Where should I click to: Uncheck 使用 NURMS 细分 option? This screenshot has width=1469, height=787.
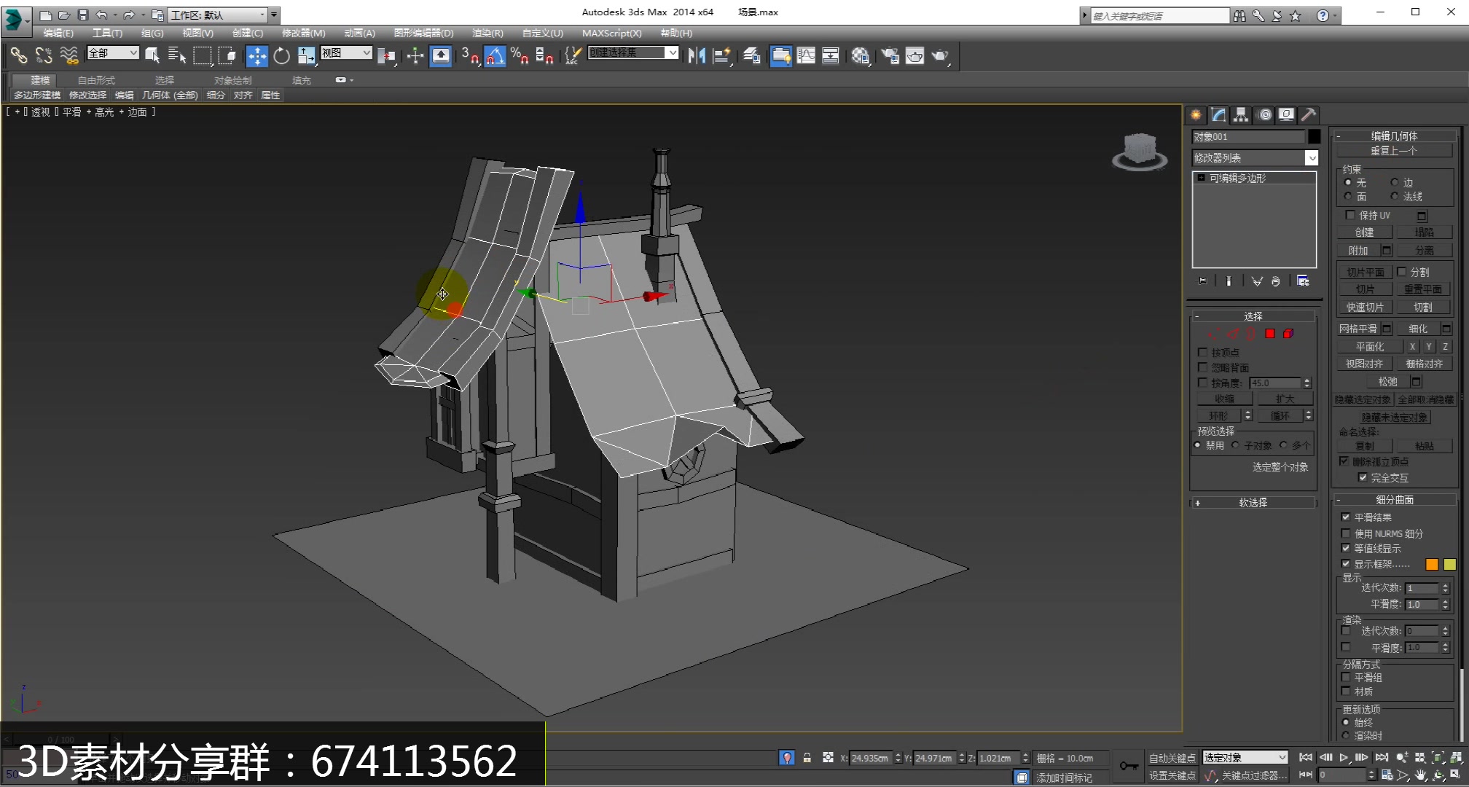click(1346, 533)
